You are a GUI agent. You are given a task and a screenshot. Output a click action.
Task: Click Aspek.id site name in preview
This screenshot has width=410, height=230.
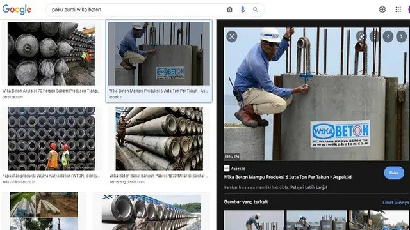238,169
